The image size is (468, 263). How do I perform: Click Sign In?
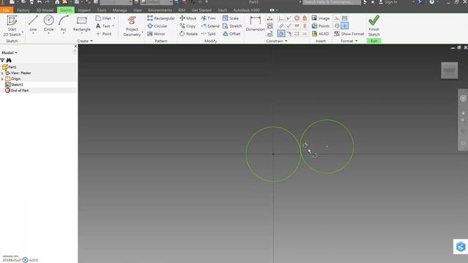point(390,2)
